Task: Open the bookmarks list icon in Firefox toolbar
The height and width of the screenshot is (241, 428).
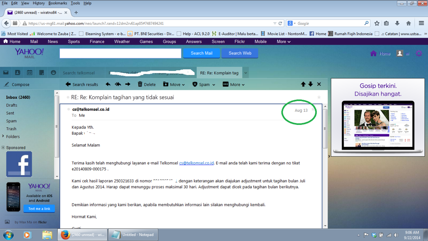Action: tap(387, 23)
